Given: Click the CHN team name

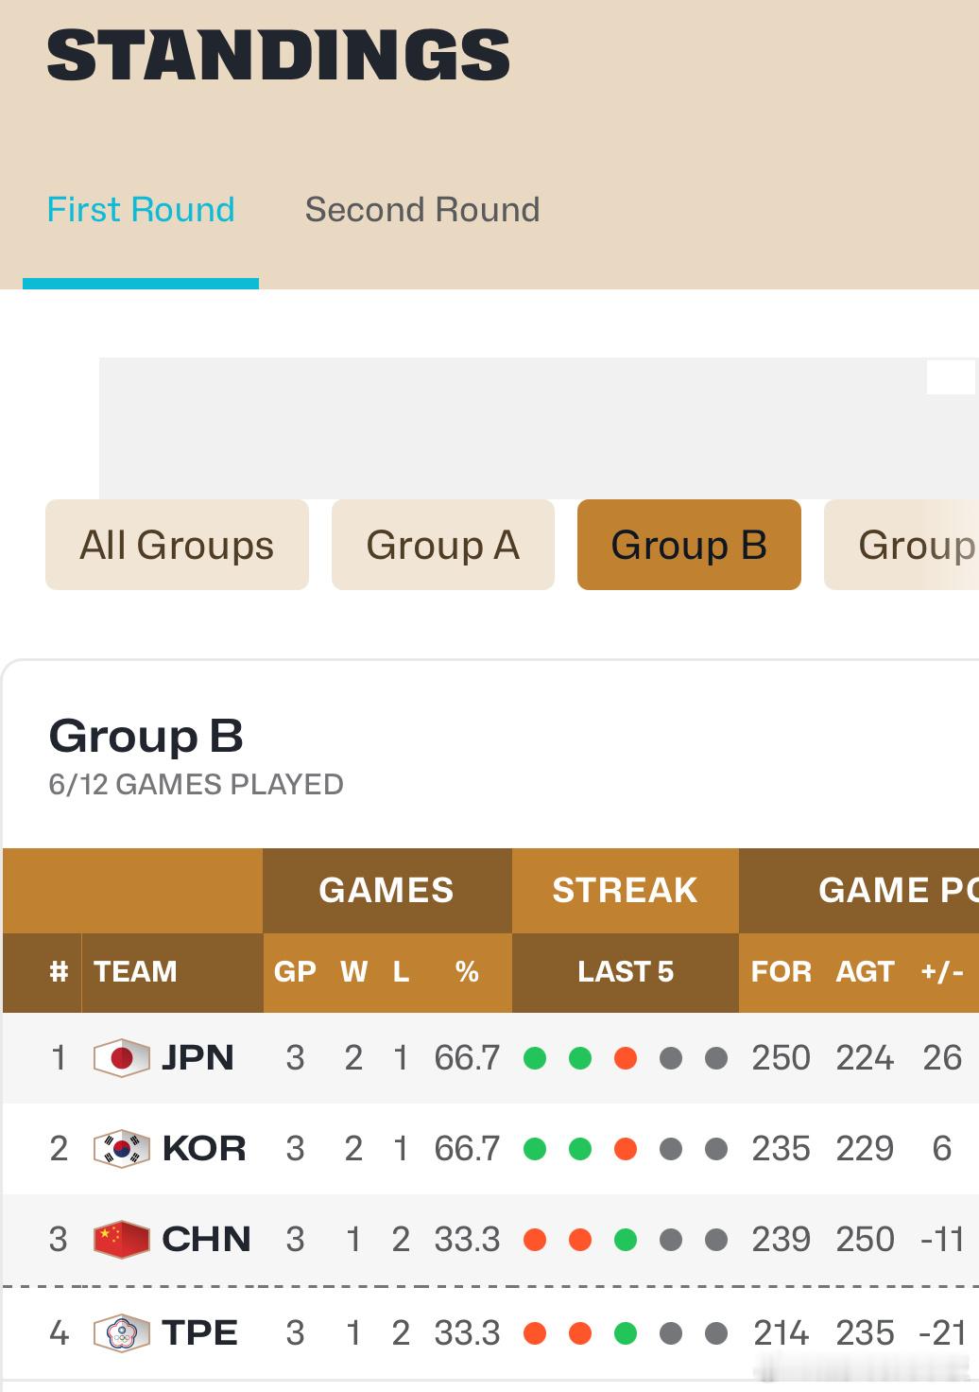Looking at the screenshot, I should [206, 1239].
